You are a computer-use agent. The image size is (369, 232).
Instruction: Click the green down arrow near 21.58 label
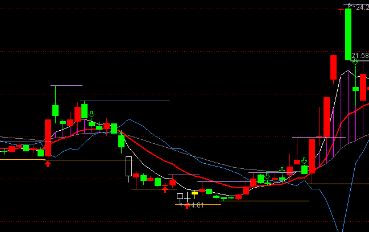tap(355, 61)
